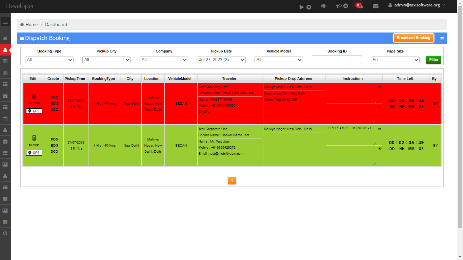Click the power icon at sidebar bottom
463x260 pixels.
(x=5, y=233)
